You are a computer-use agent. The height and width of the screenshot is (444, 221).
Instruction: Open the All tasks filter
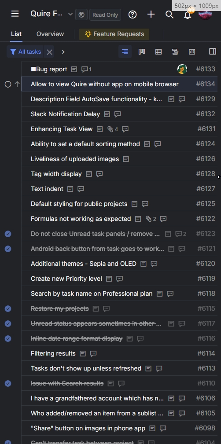click(x=26, y=52)
